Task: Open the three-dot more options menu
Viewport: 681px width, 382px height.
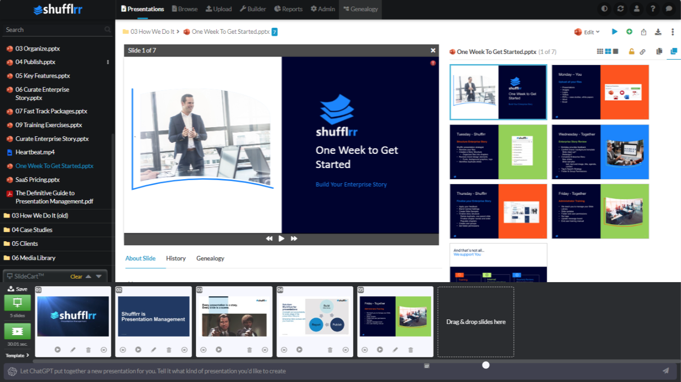Action: [x=672, y=32]
